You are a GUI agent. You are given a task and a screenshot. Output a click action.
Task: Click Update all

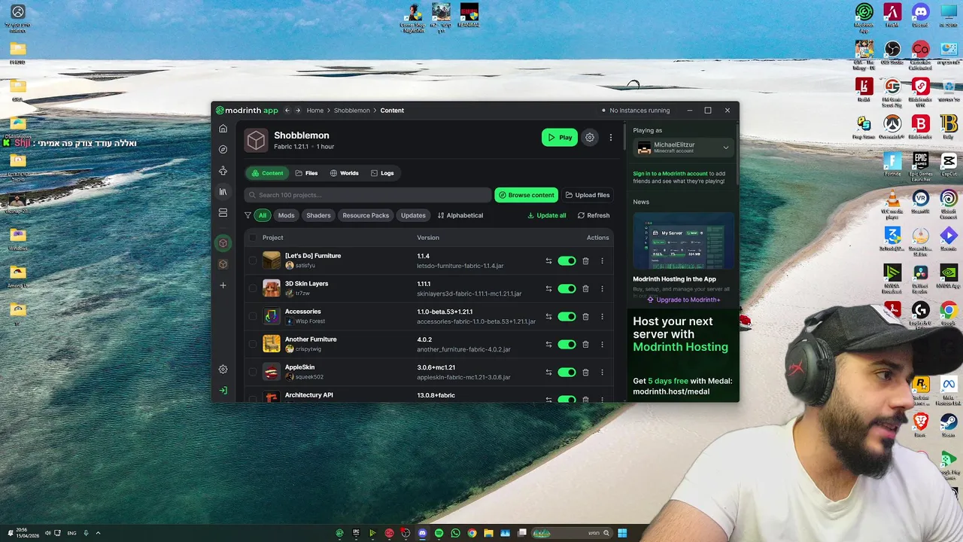click(547, 215)
